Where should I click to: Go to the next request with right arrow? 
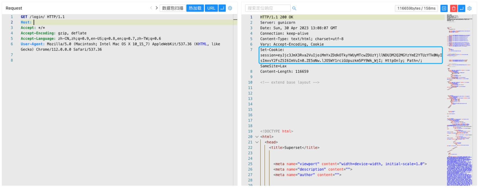click(x=156, y=8)
